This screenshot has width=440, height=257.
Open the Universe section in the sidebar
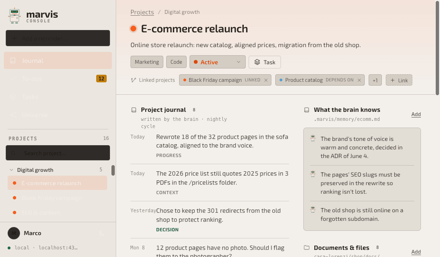point(58,115)
